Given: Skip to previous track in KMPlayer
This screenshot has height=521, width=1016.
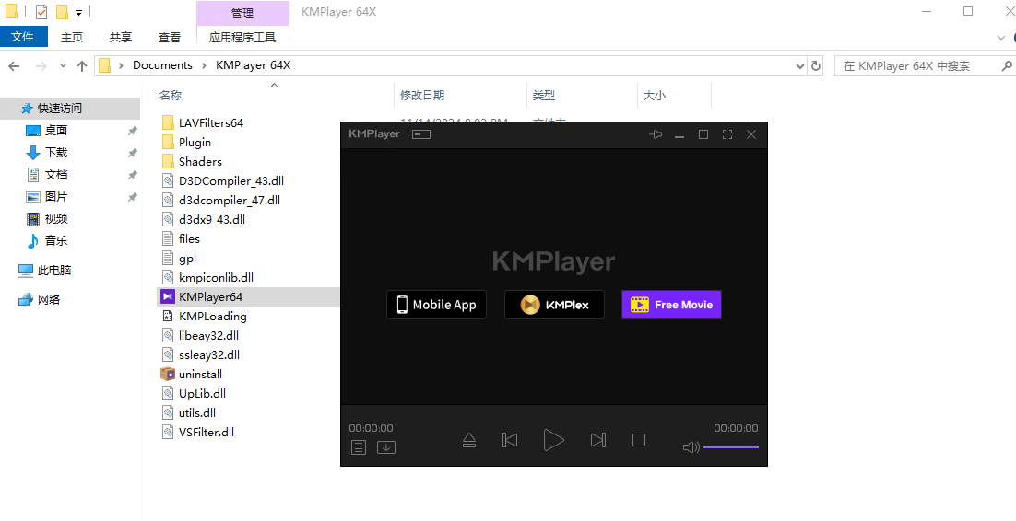Looking at the screenshot, I should (x=510, y=440).
